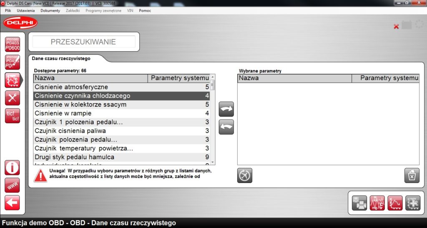
Task: Click the parameter list scrollbar down arrow
Action: pyautogui.click(x=213, y=162)
